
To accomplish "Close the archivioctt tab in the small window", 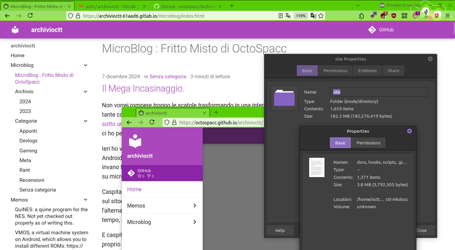I will click(x=204, y=113).
